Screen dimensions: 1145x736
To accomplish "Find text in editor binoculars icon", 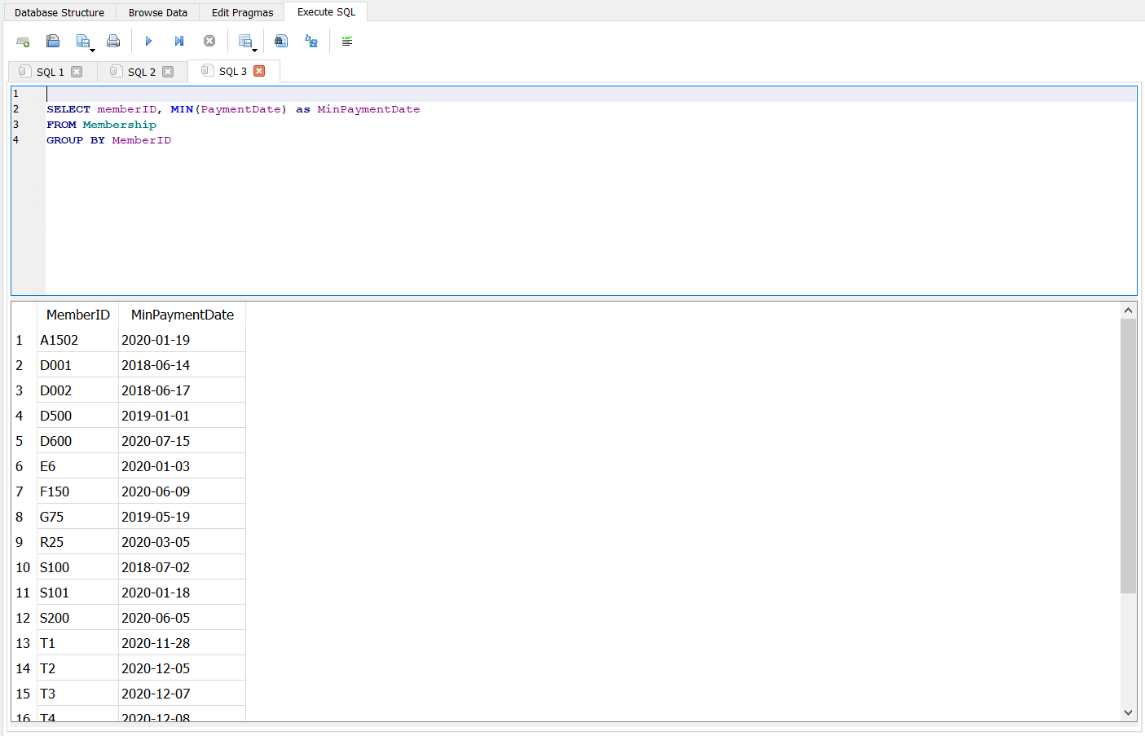I will pos(281,42).
